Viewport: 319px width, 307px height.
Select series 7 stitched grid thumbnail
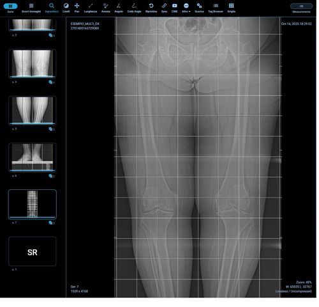click(33, 204)
